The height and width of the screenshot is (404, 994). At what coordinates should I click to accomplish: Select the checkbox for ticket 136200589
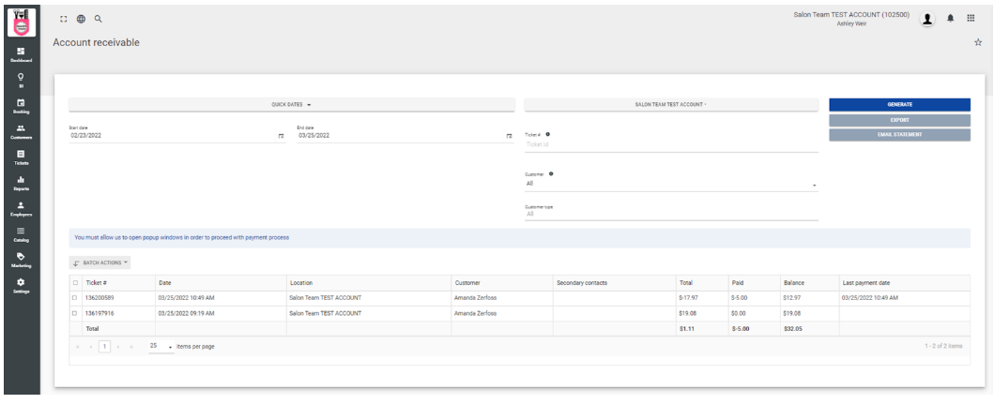click(x=76, y=297)
